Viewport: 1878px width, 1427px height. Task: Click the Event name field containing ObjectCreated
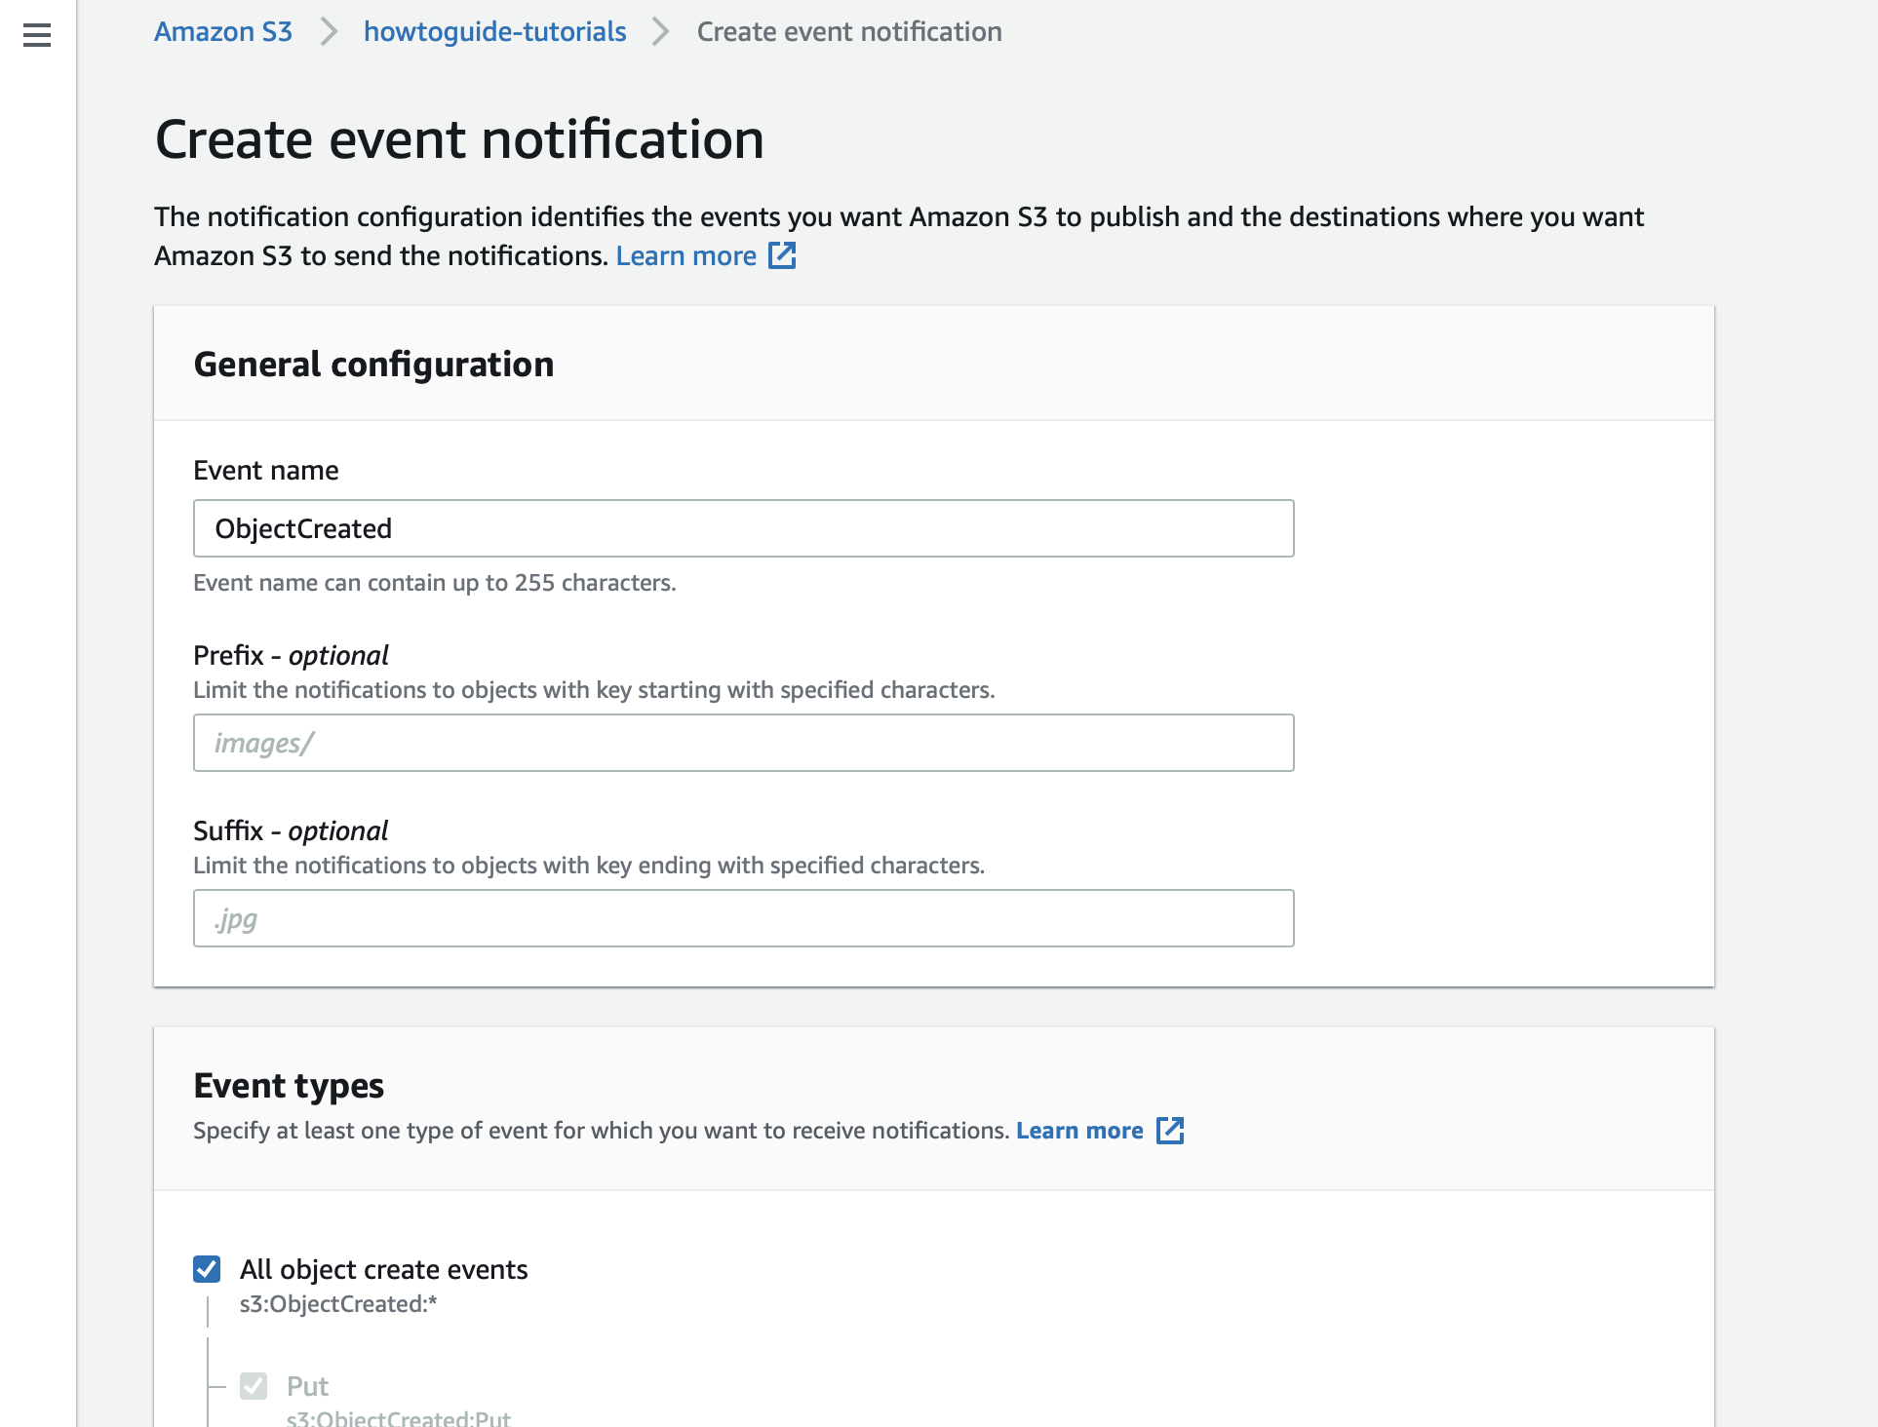pyautogui.click(x=743, y=528)
